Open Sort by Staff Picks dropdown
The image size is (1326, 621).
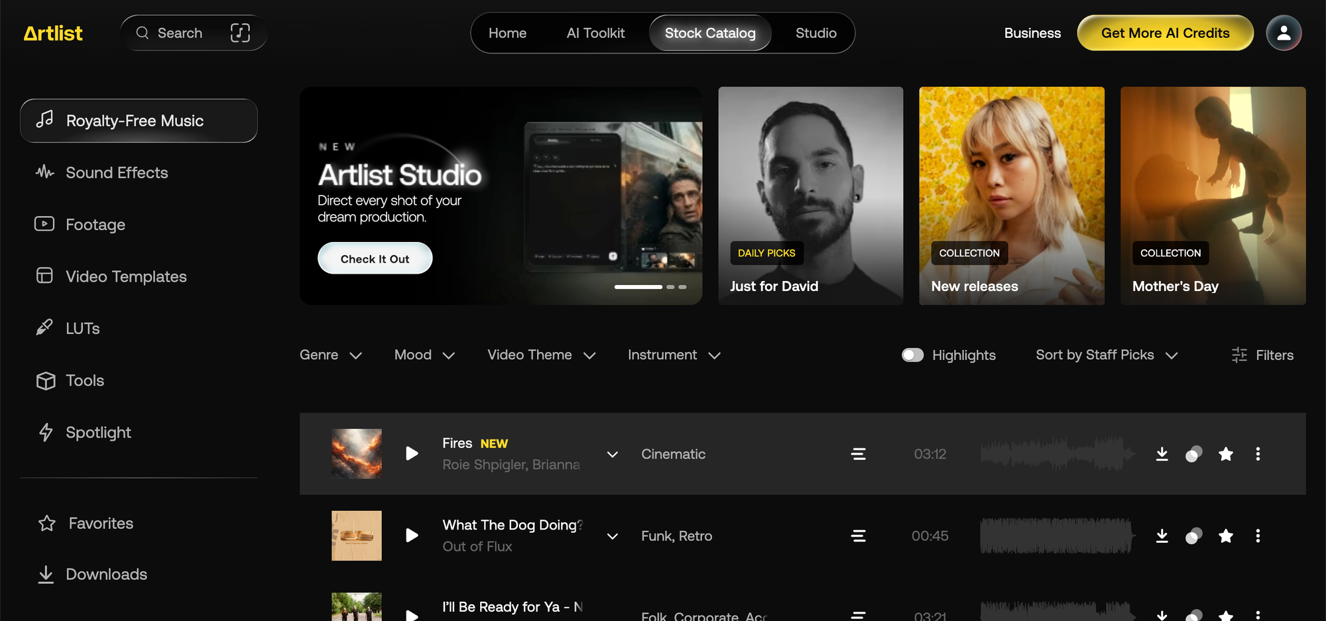point(1107,355)
